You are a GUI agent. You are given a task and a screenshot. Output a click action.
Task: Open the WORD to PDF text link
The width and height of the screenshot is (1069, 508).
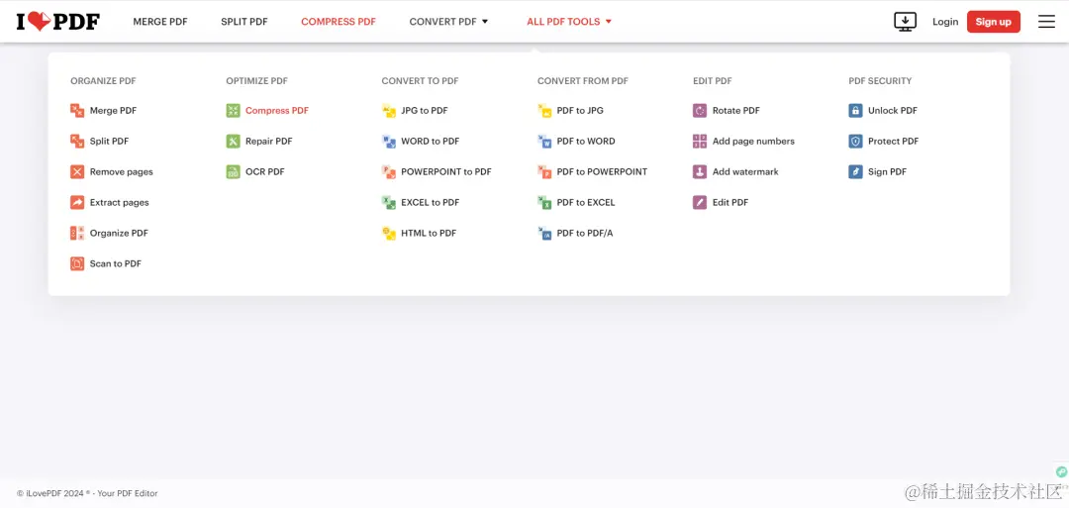pyautogui.click(x=431, y=142)
